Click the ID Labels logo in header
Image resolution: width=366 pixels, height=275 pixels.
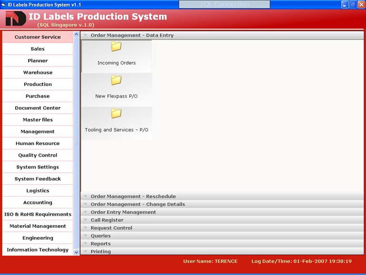click(x=15, y=19)
